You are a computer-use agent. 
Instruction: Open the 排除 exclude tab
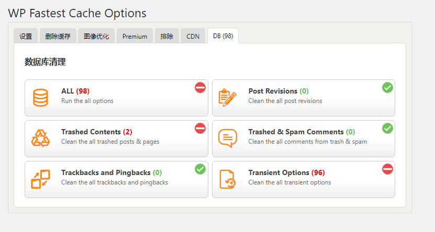click(x=167, y=36)
